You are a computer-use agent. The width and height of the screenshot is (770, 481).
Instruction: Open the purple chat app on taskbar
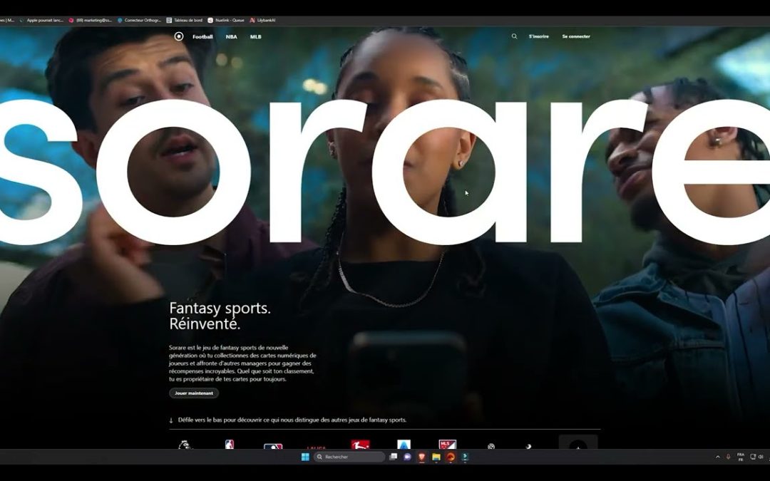(407, 457)
